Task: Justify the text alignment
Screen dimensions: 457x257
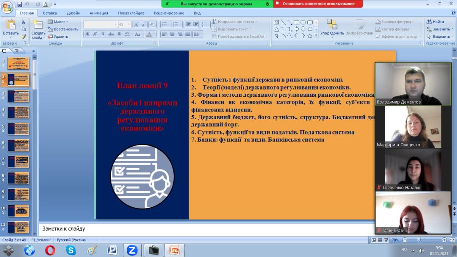Action: 187,34
